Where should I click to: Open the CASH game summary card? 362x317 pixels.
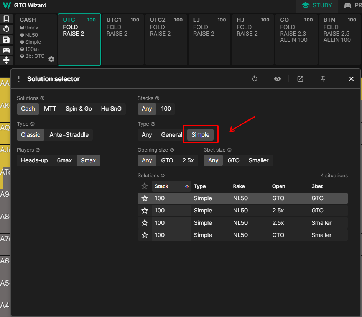tap(36, 40)
